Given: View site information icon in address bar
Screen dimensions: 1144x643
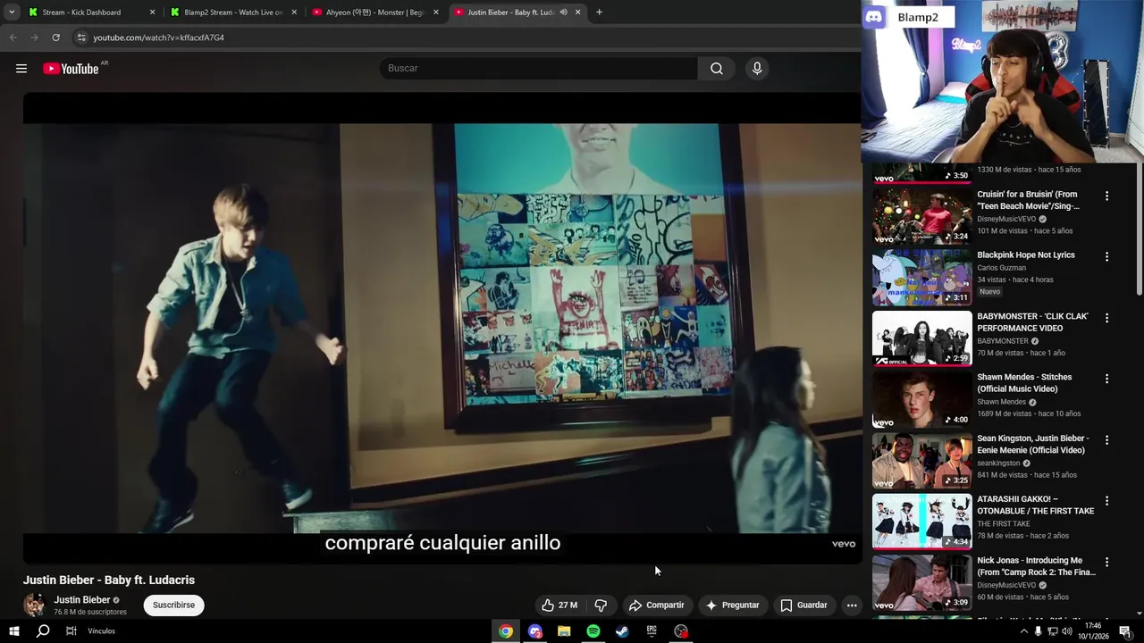Looking at the screenshot, I should click(80, 38).
